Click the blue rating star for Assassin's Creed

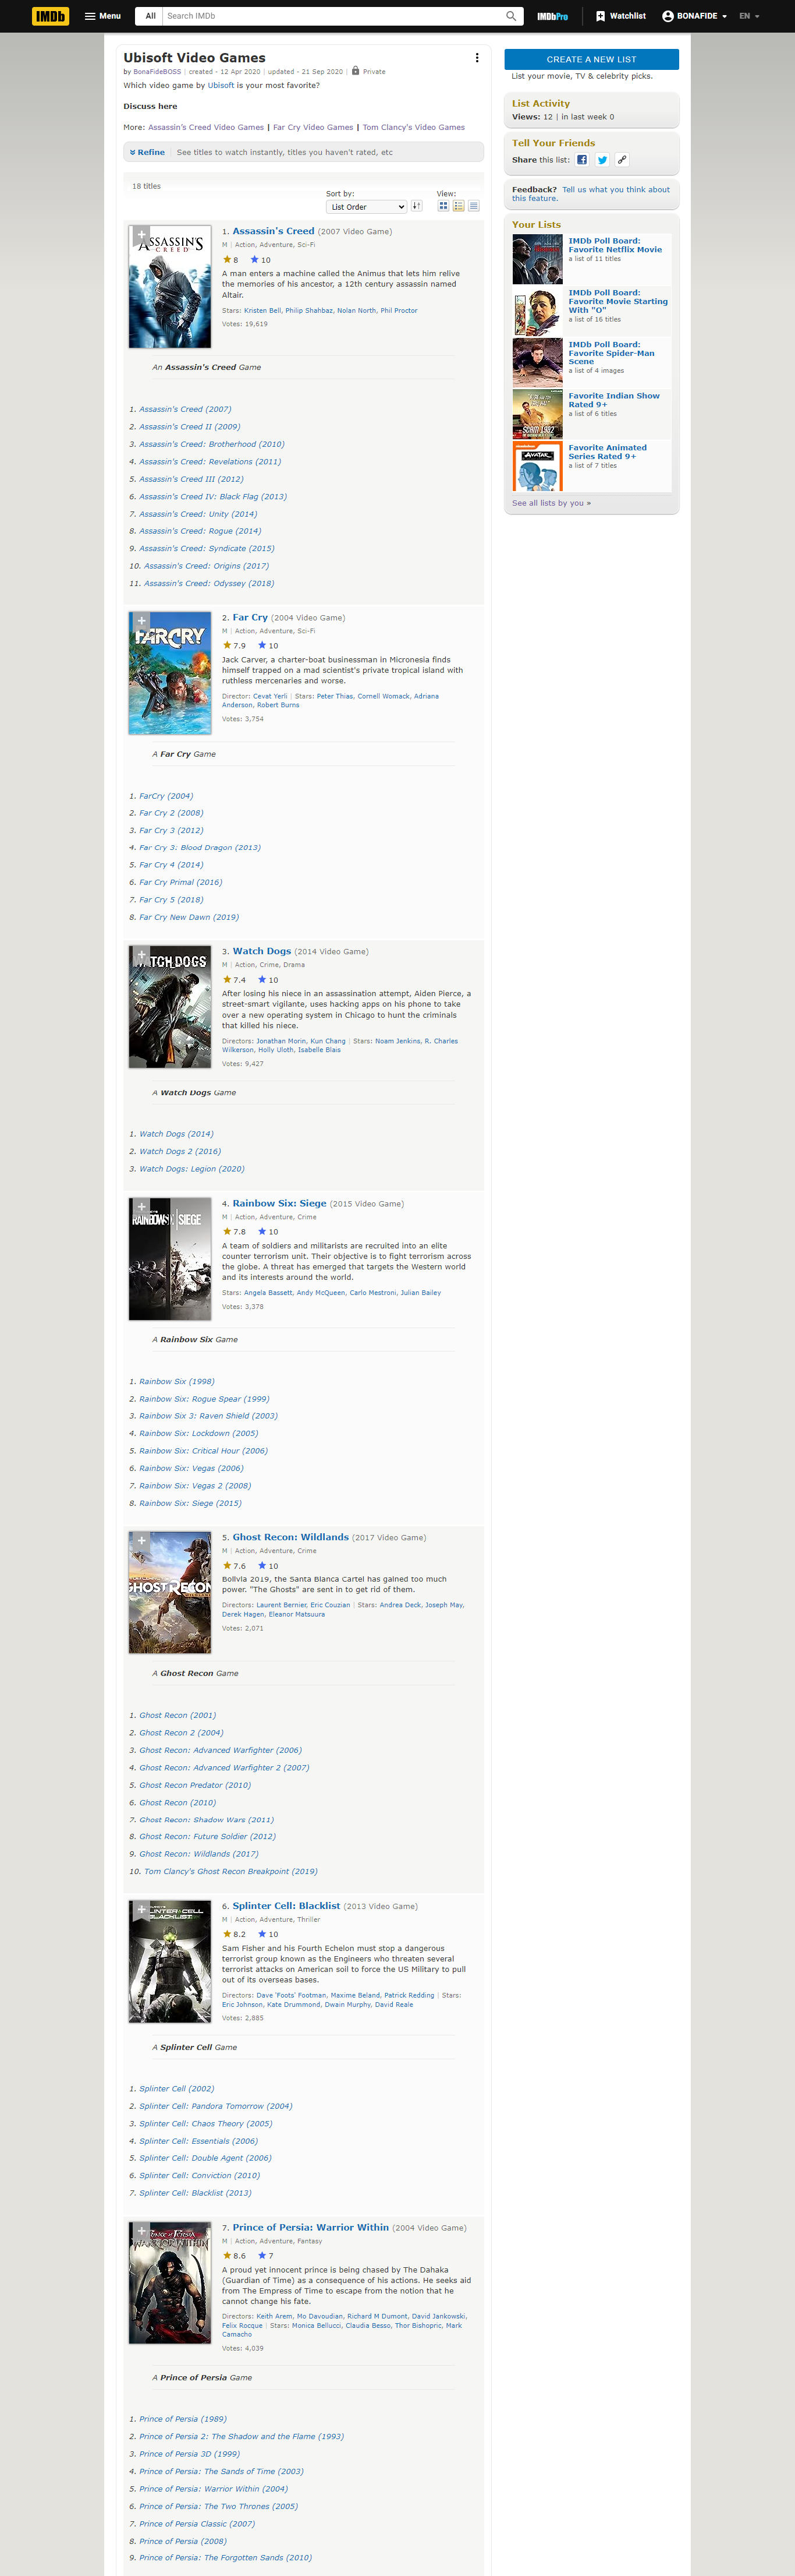(255, 260)
